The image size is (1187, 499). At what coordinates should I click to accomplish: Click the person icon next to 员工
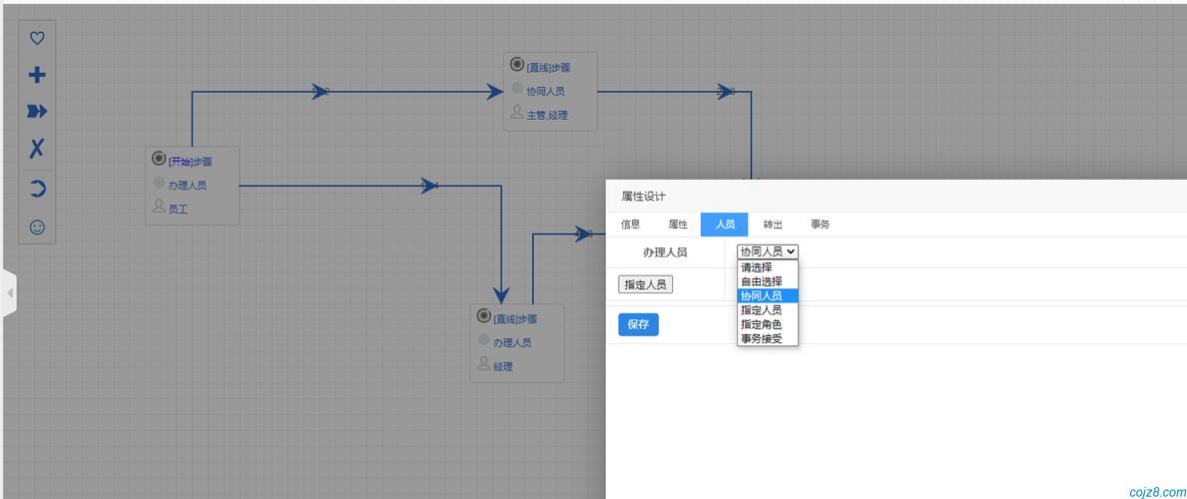[158, 206]
